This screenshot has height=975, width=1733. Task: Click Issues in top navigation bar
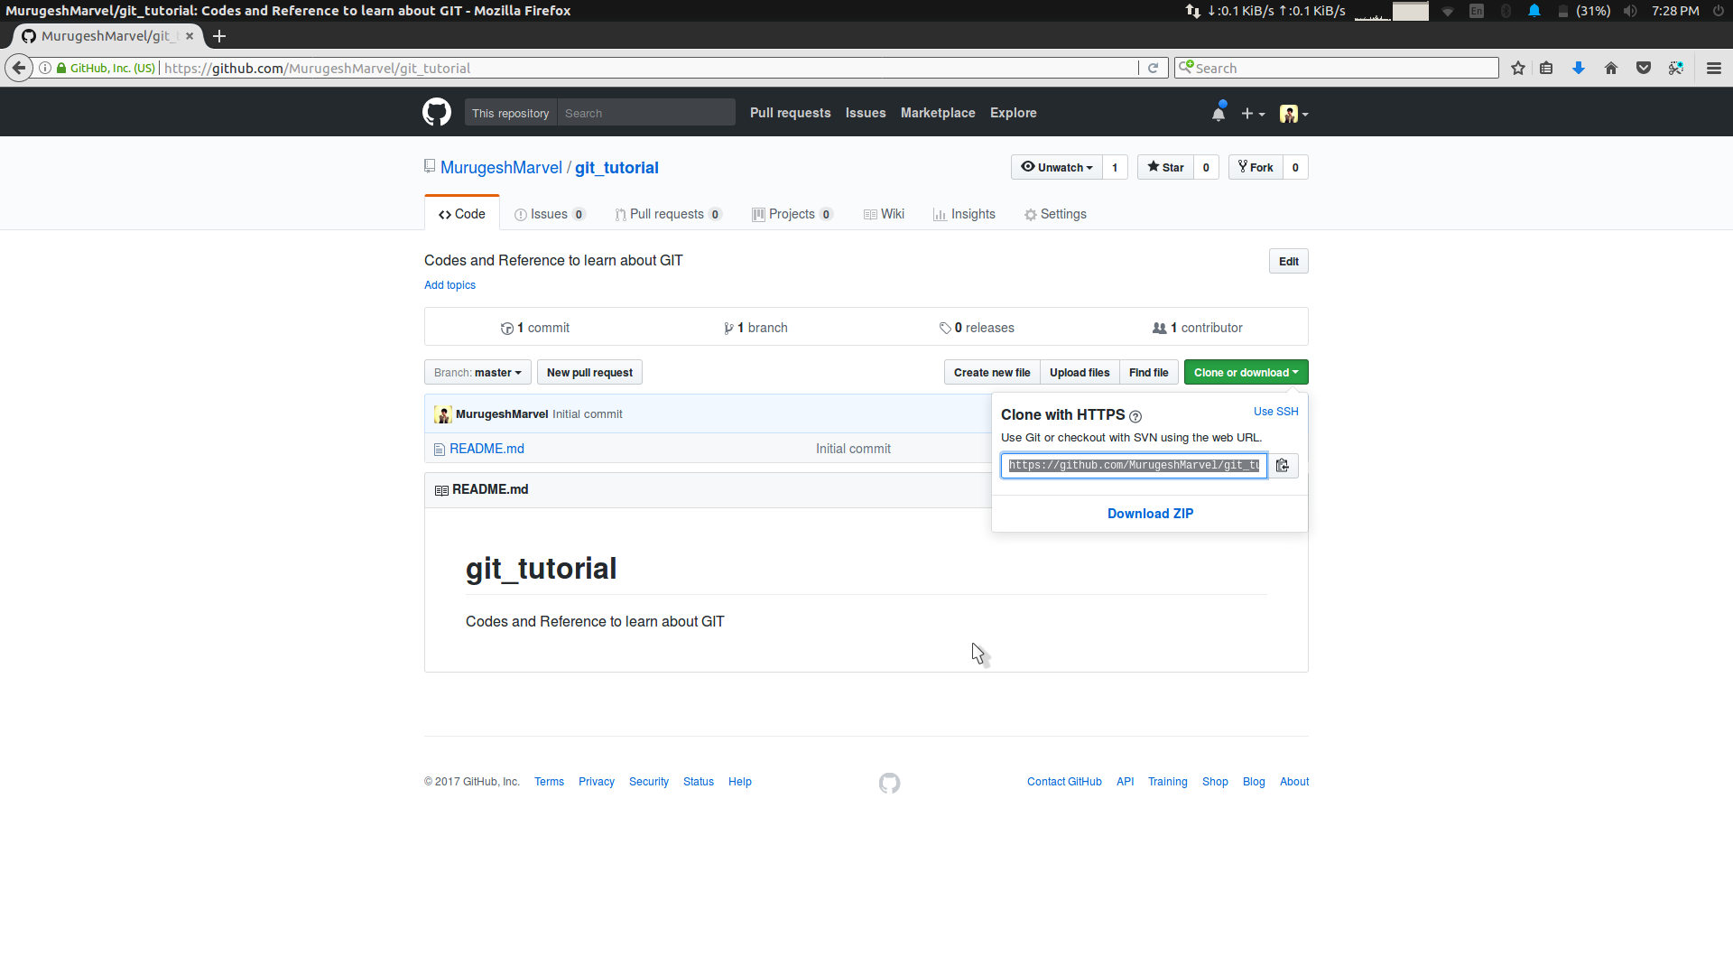pyautogui.click(x=866, y=113)
